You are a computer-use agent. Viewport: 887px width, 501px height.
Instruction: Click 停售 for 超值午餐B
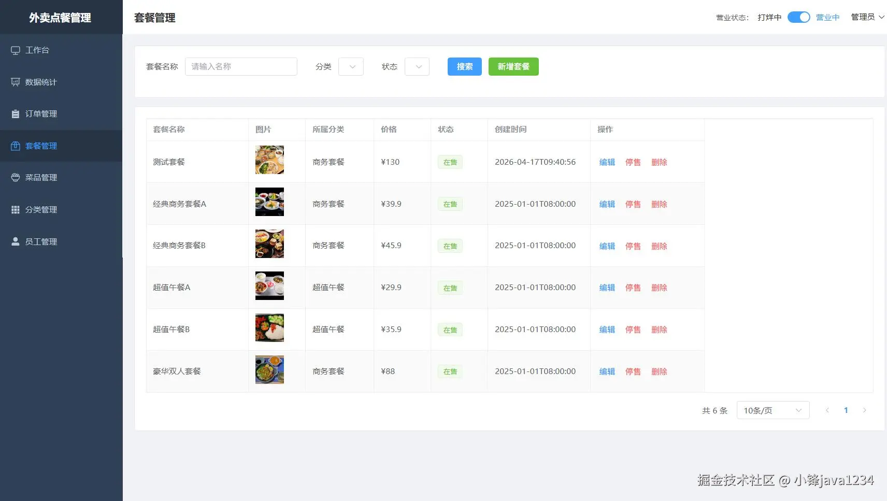pos(633,330)
